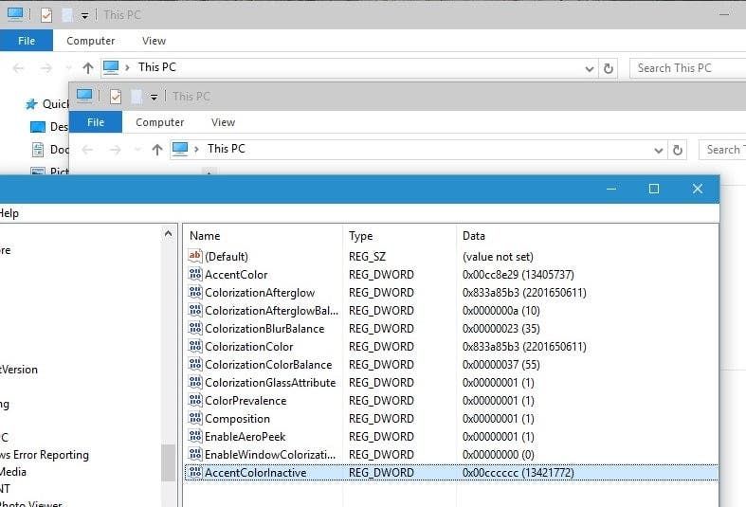The image size is (746, 507).
Task: Click the (Default) string value icon
Action: tap(195, 256)
